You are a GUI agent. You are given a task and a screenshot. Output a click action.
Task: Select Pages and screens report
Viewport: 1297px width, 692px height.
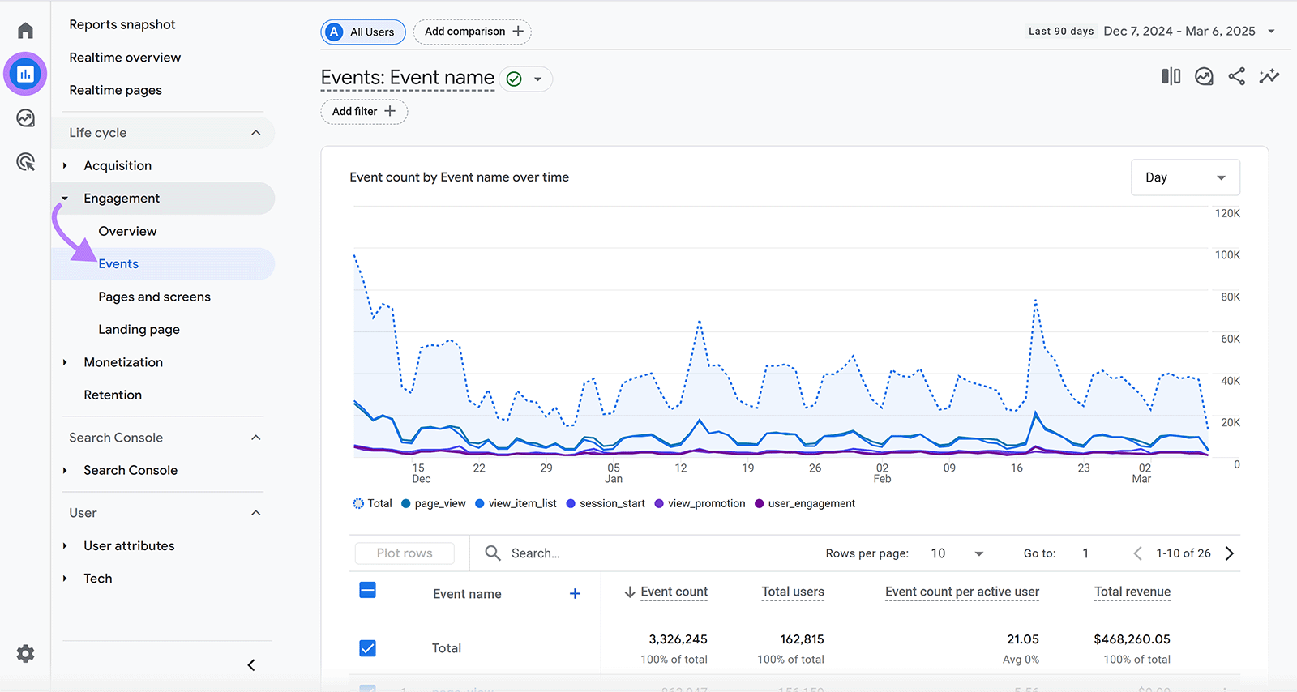pos(154,297)
